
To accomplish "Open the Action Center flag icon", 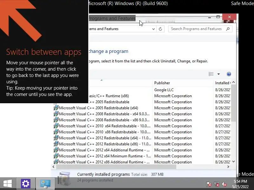I will pyautogui.click(x=209, y=184).
